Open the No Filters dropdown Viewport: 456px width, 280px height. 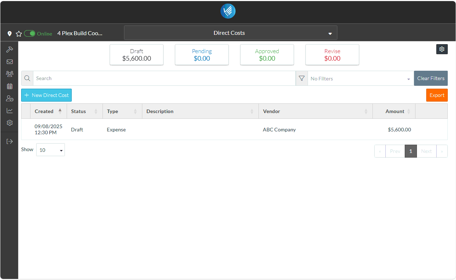(x=361, y=78)
